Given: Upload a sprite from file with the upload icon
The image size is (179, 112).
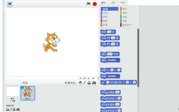Looking at the screenshot, I should point(89,83).
